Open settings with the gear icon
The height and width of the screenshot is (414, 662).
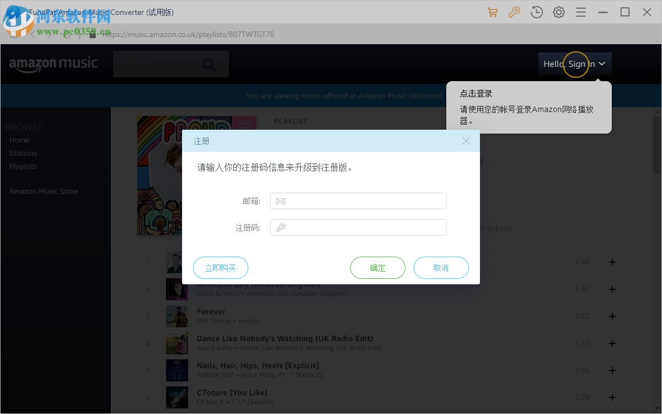pyautogui.click(x=558, y=12)
